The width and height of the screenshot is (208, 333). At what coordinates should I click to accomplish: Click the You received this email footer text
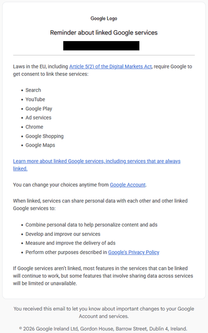[x=104, y=312]
